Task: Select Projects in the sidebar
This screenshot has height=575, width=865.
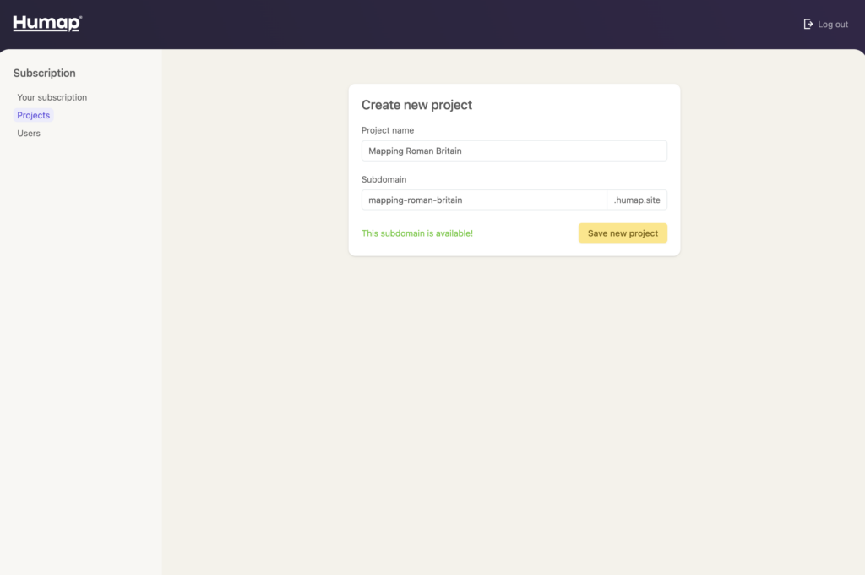Action: click(34, 115)
